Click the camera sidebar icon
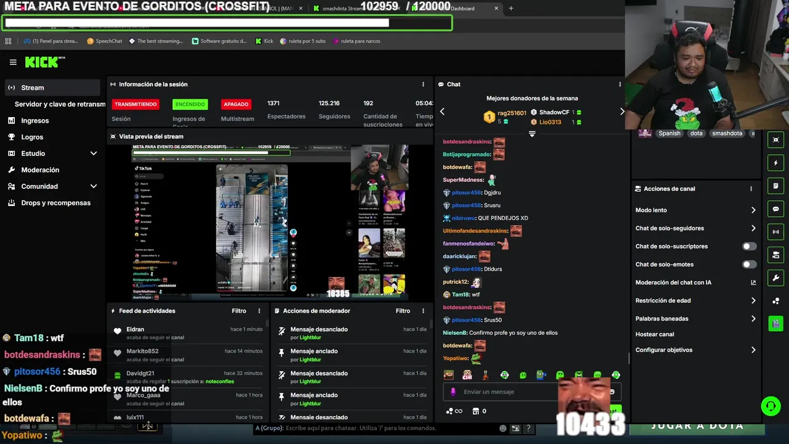 [775, 255]
